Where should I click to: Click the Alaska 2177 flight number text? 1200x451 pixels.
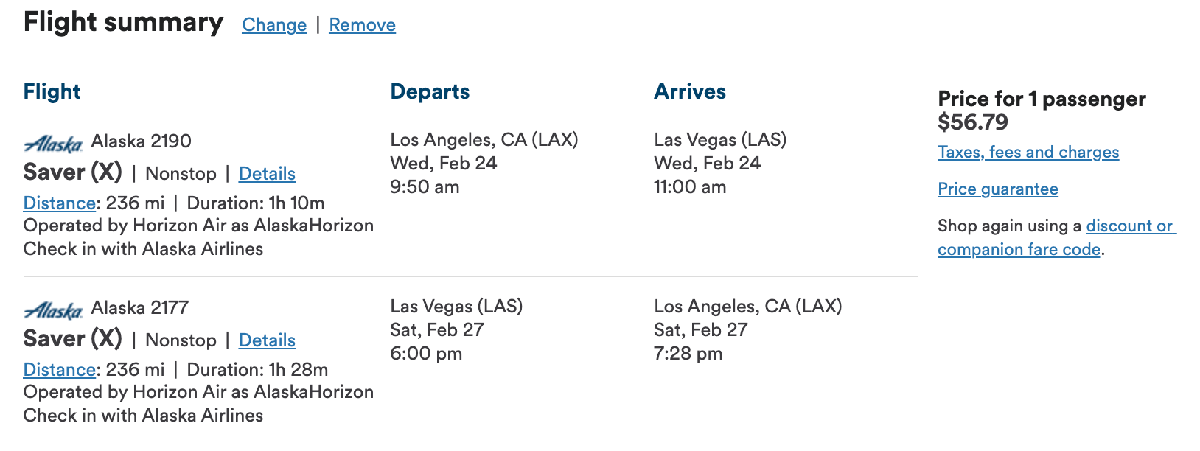[x=140, y=307]
